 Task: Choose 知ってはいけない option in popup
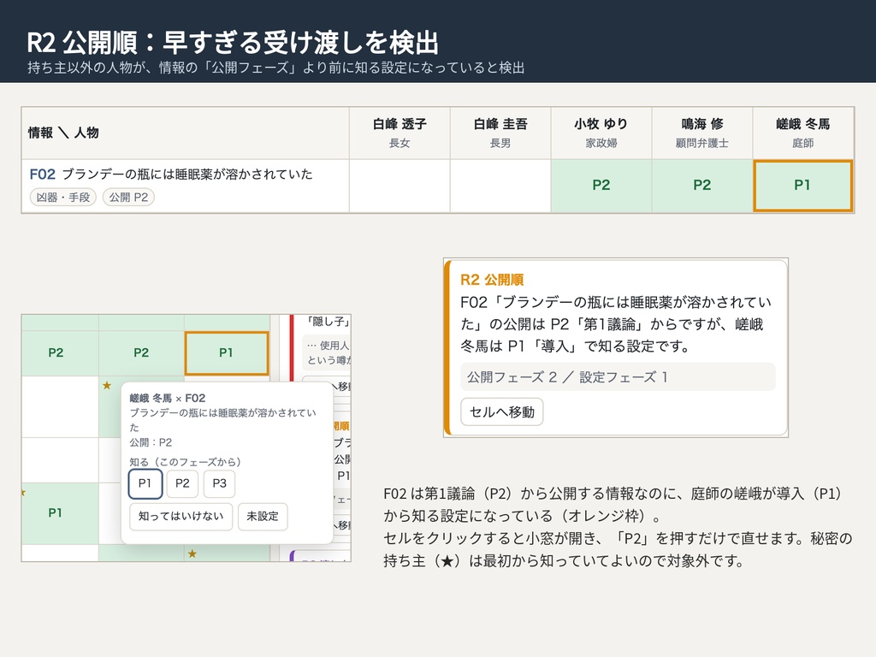pyautogui.click(x=181, y=516)
